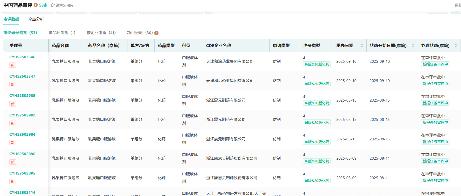This screenshot has width=461, height=196.
Task: Open the 按企业浏览 (41) view
Action: coord(101,33)
